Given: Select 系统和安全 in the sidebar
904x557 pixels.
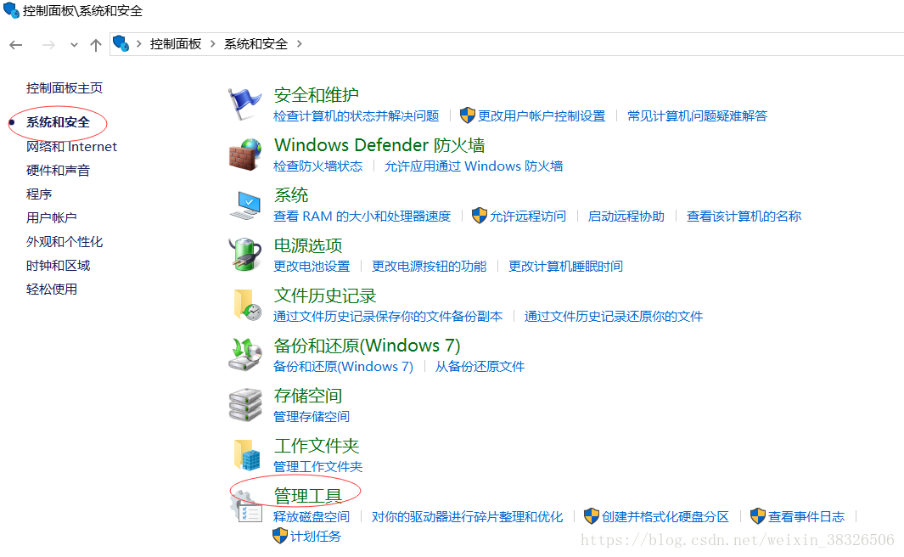Looking at the screenshot, I should 58,122.
